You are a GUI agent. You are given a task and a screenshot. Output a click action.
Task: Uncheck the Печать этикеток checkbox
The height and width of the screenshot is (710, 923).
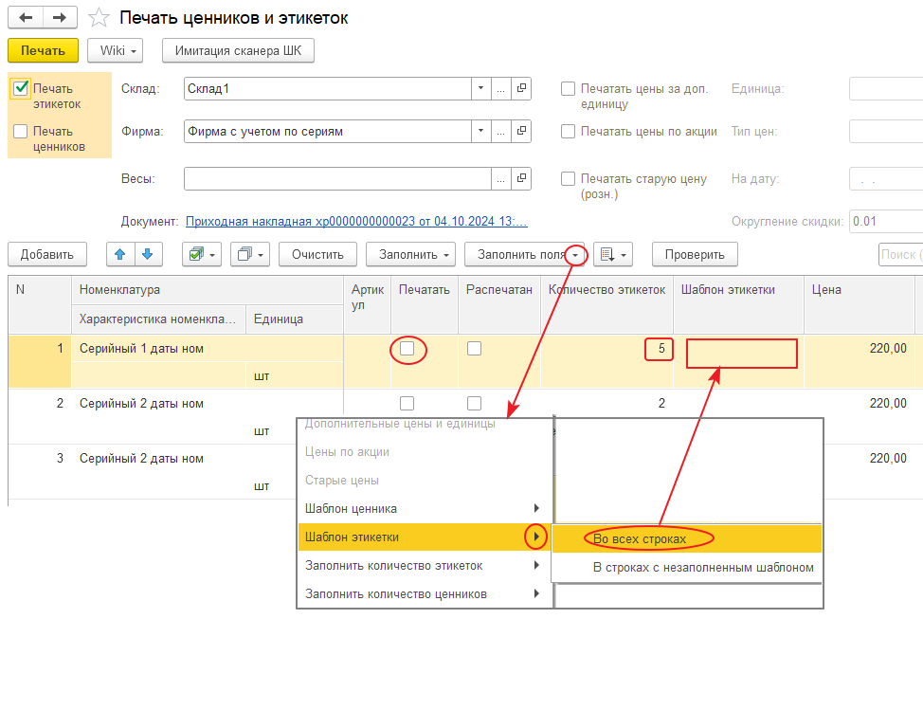(21, 88)
